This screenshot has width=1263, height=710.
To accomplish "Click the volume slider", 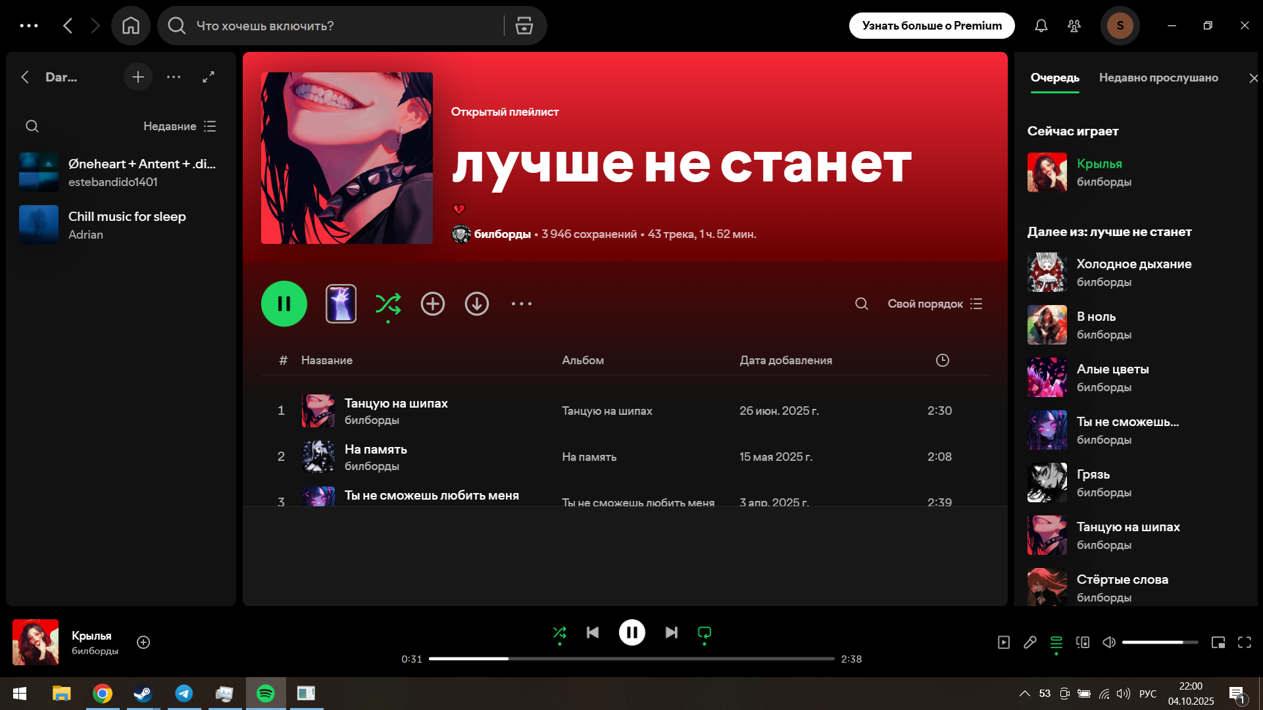I will (1160, 642).
